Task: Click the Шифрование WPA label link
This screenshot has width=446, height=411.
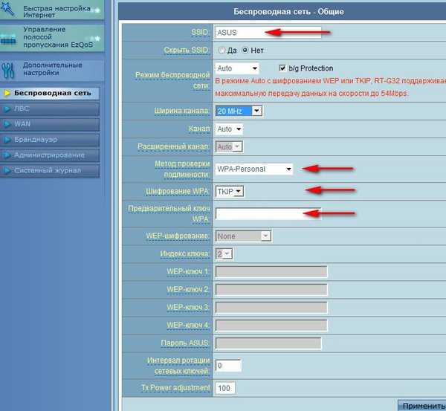Action: (178, 192)
